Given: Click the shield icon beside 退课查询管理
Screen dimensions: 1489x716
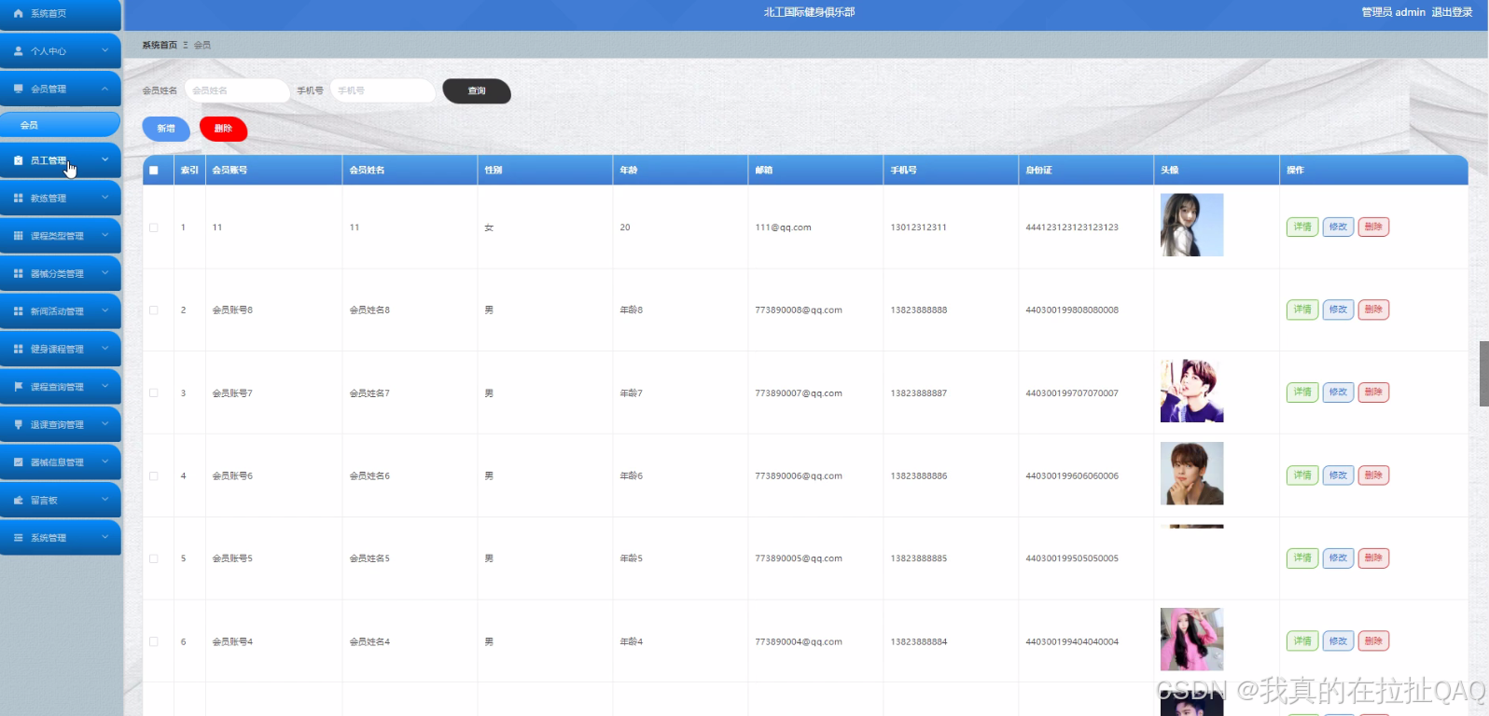Looking at the screenshot, I should point(18,425).
